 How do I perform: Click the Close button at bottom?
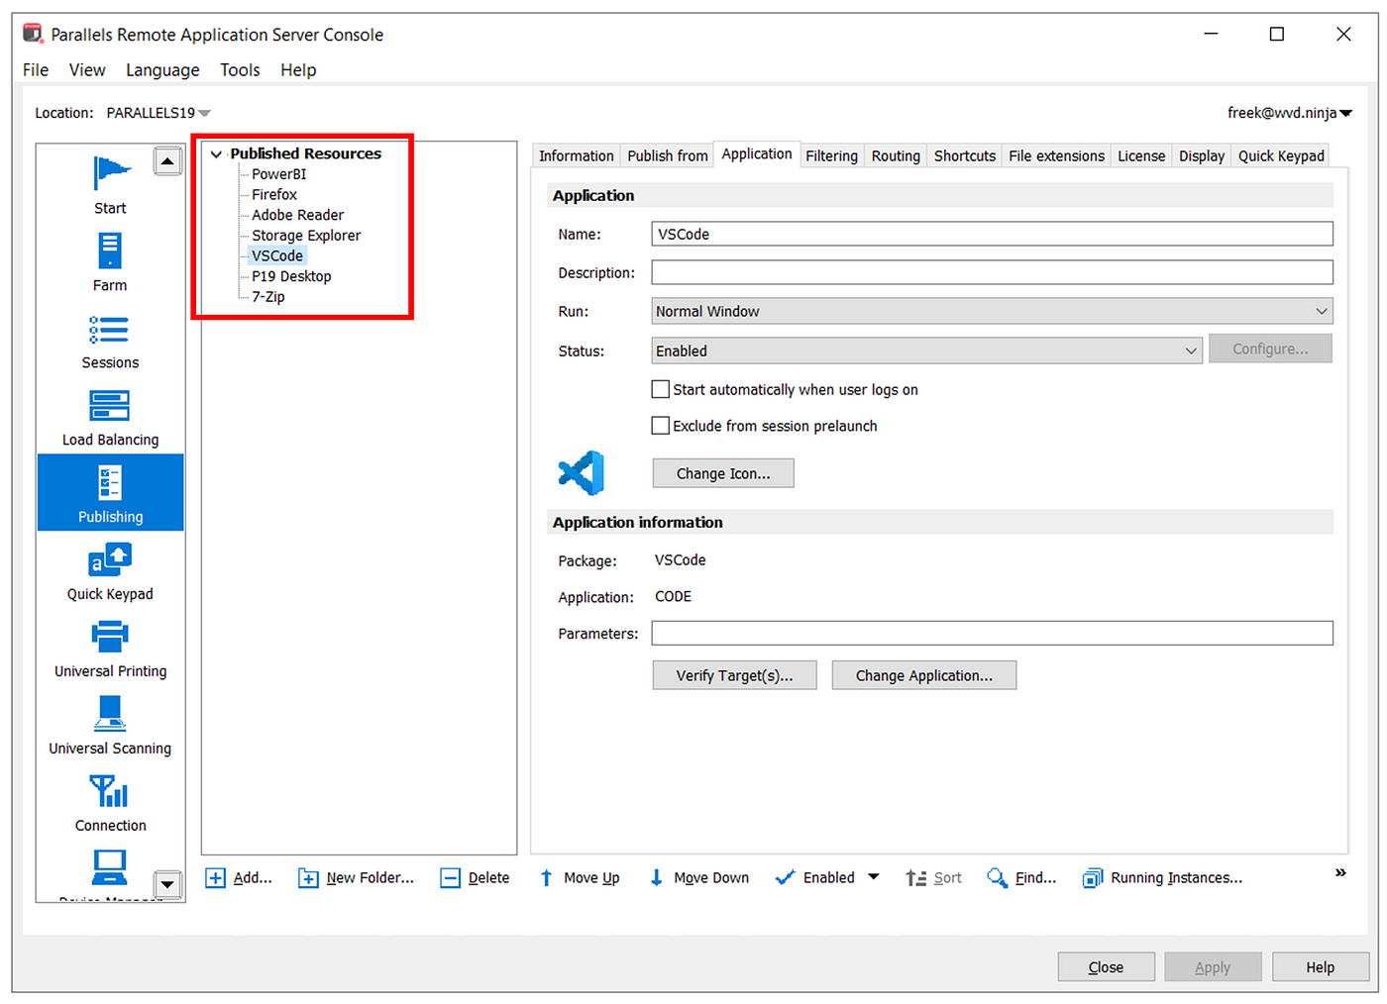[x=1106, y=967]
